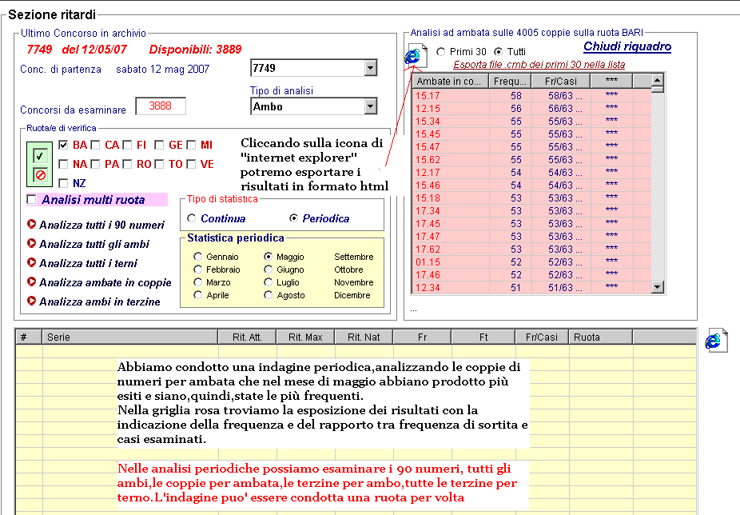The image size is (740, 515).
Task: Click red bullet for Analizza tutti i terni
Action: (31, 263)
